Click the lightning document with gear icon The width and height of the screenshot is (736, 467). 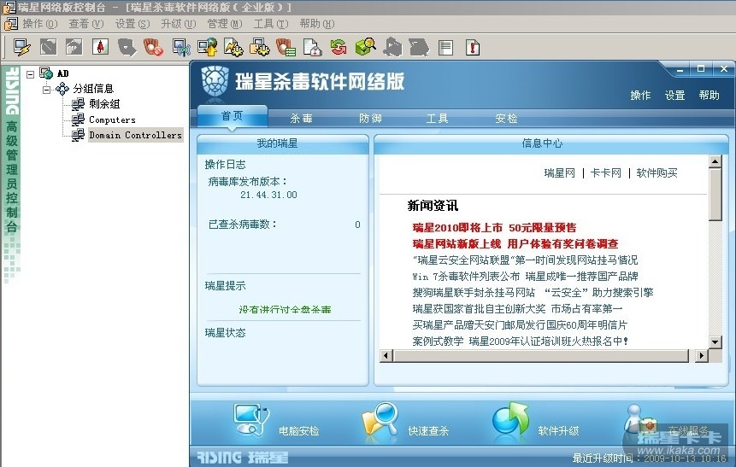(233, 47)
